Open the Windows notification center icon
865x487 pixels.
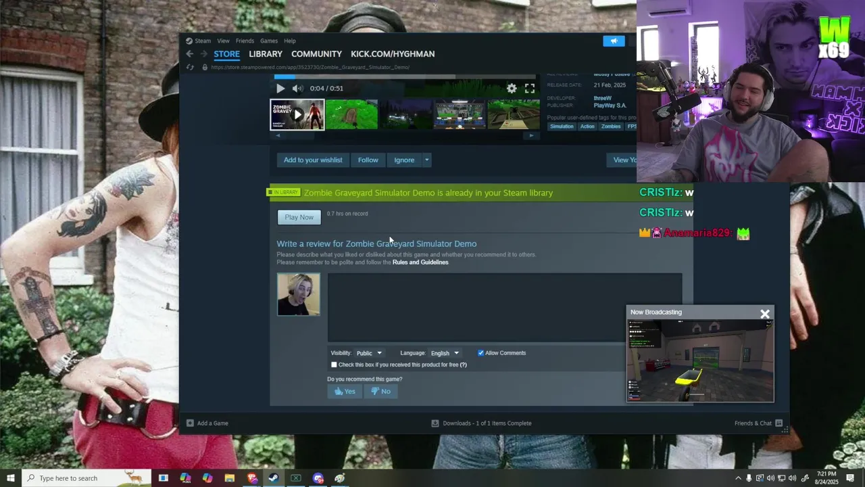850,478
